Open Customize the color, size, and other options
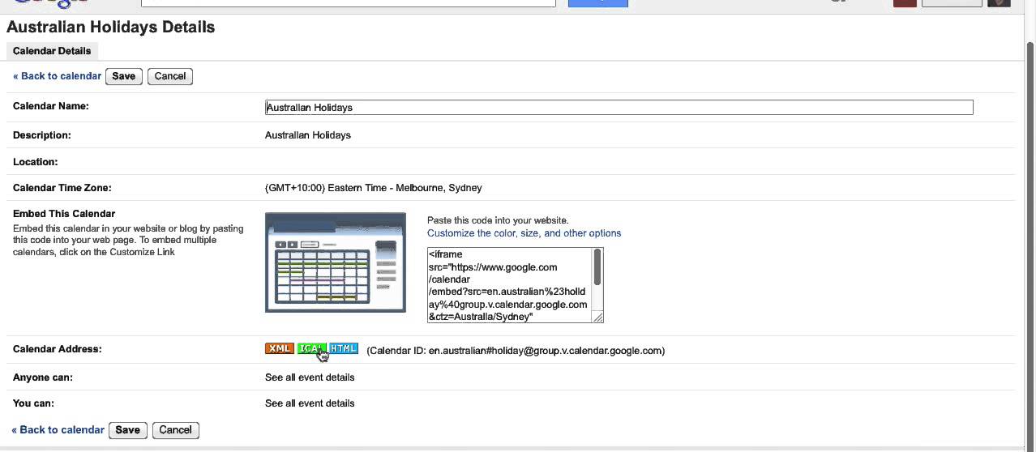1036x452 pixels. (x=524, y=233)
